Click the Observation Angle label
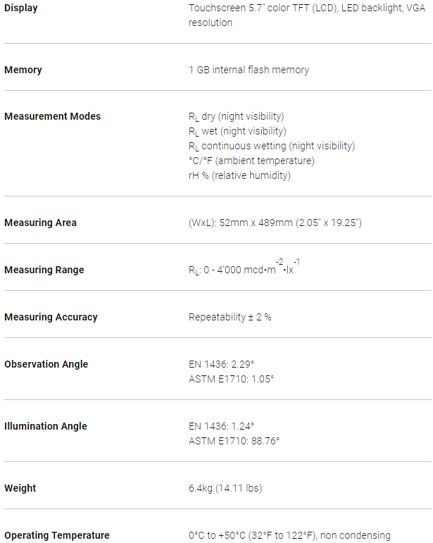The height and width of the screenshot is (543, 433). coord(46,364)
